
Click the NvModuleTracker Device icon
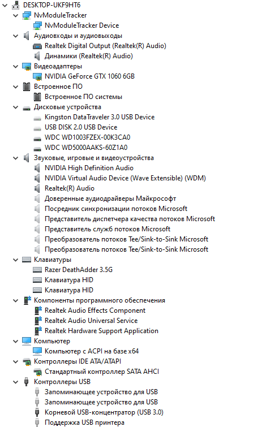[37, 25]
